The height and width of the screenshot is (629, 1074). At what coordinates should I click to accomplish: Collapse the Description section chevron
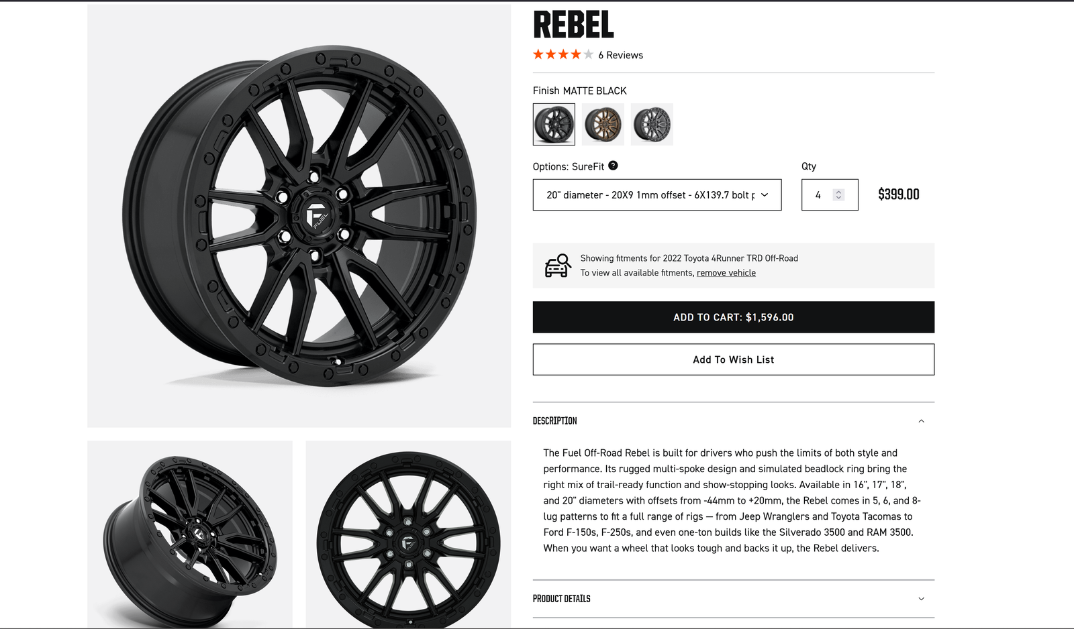pyautogui.click(x=921, y=421)
